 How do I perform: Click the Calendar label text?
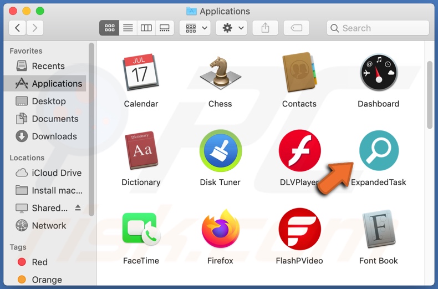point(141,104)
